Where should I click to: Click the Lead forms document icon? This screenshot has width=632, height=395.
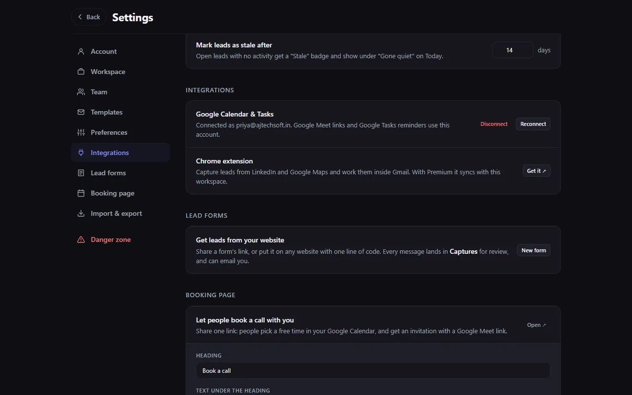pyautogui.click(x=81, y=173)
